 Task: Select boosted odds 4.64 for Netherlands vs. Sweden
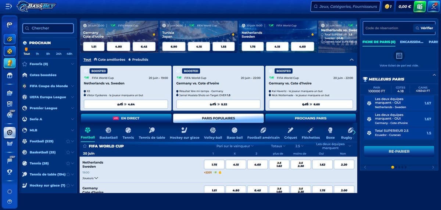(x=126, y=104)
